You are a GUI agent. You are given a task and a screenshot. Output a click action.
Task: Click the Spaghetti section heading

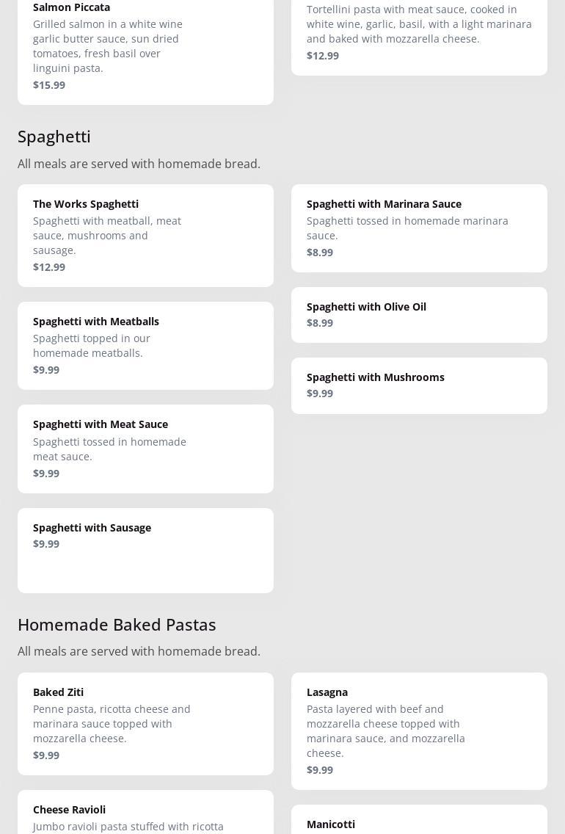tap(54, 137)
